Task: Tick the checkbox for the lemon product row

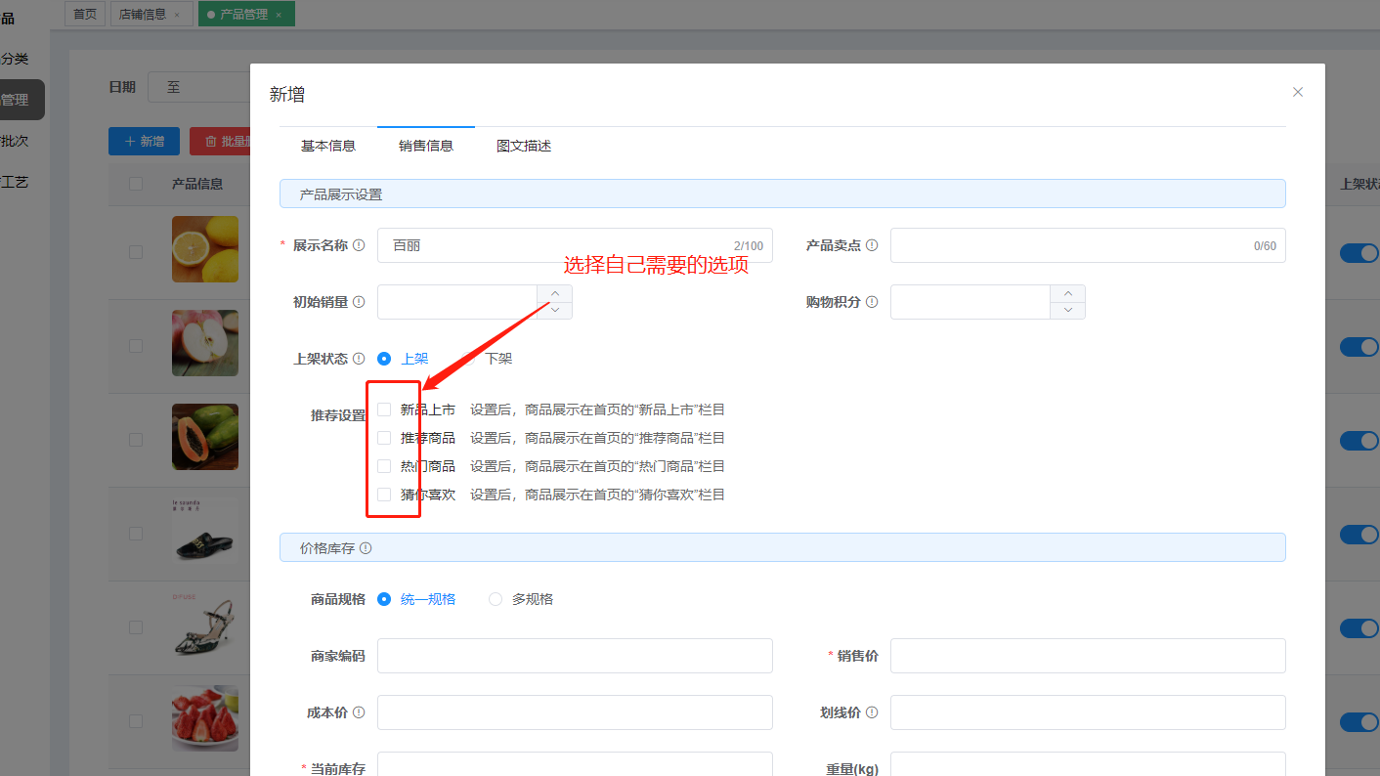Action: [136, 252]
